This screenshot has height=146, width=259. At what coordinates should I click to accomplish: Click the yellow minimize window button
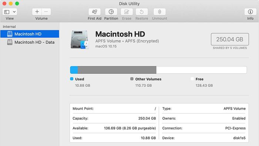click(x=11, y=3)
